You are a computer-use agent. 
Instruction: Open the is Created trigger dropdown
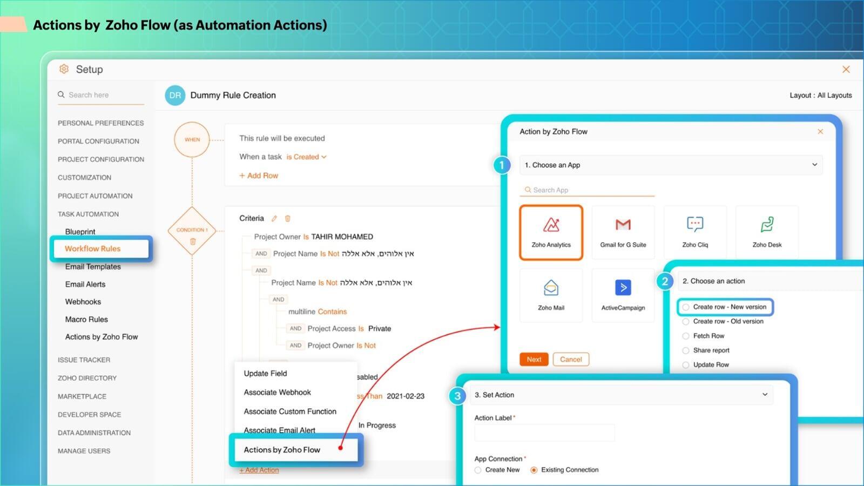tap(306, 157)
